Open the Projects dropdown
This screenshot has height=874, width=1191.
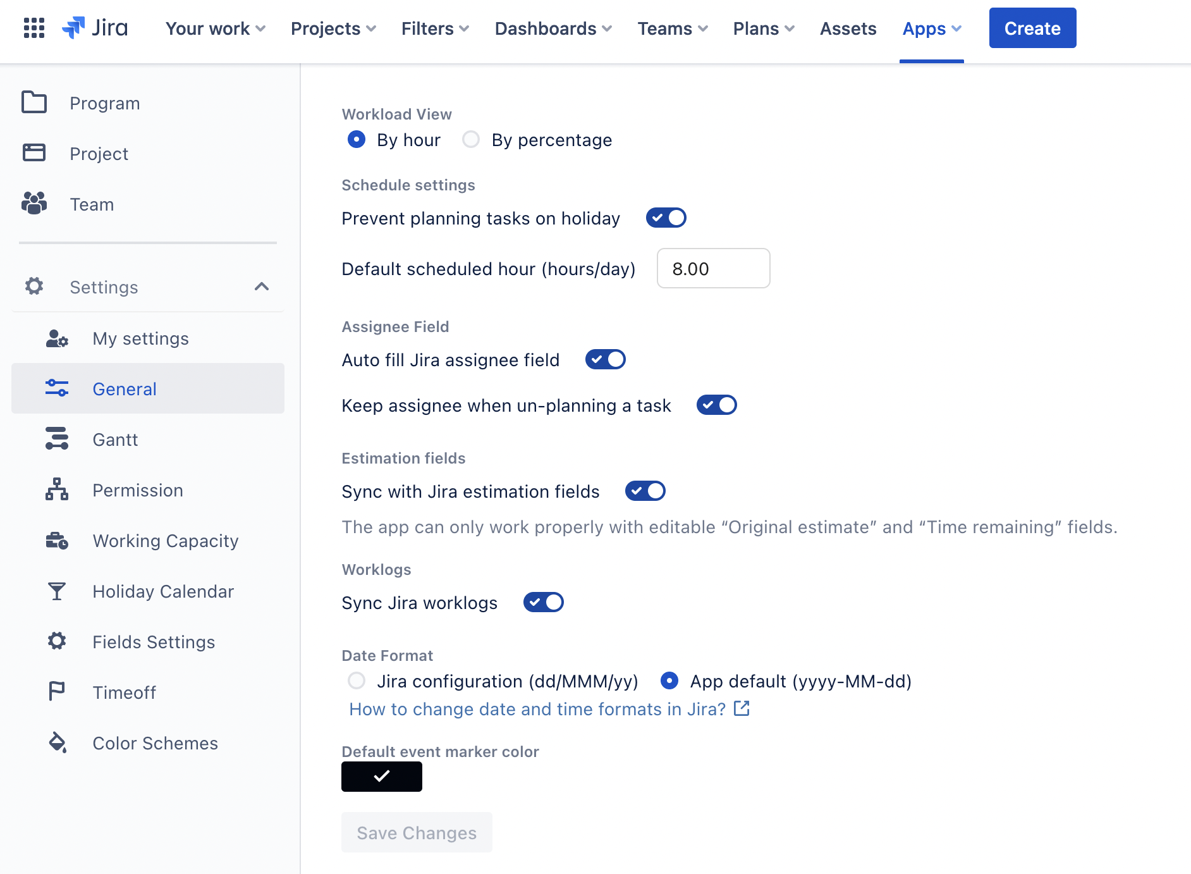pyautogui.click(x=333, y=28)
